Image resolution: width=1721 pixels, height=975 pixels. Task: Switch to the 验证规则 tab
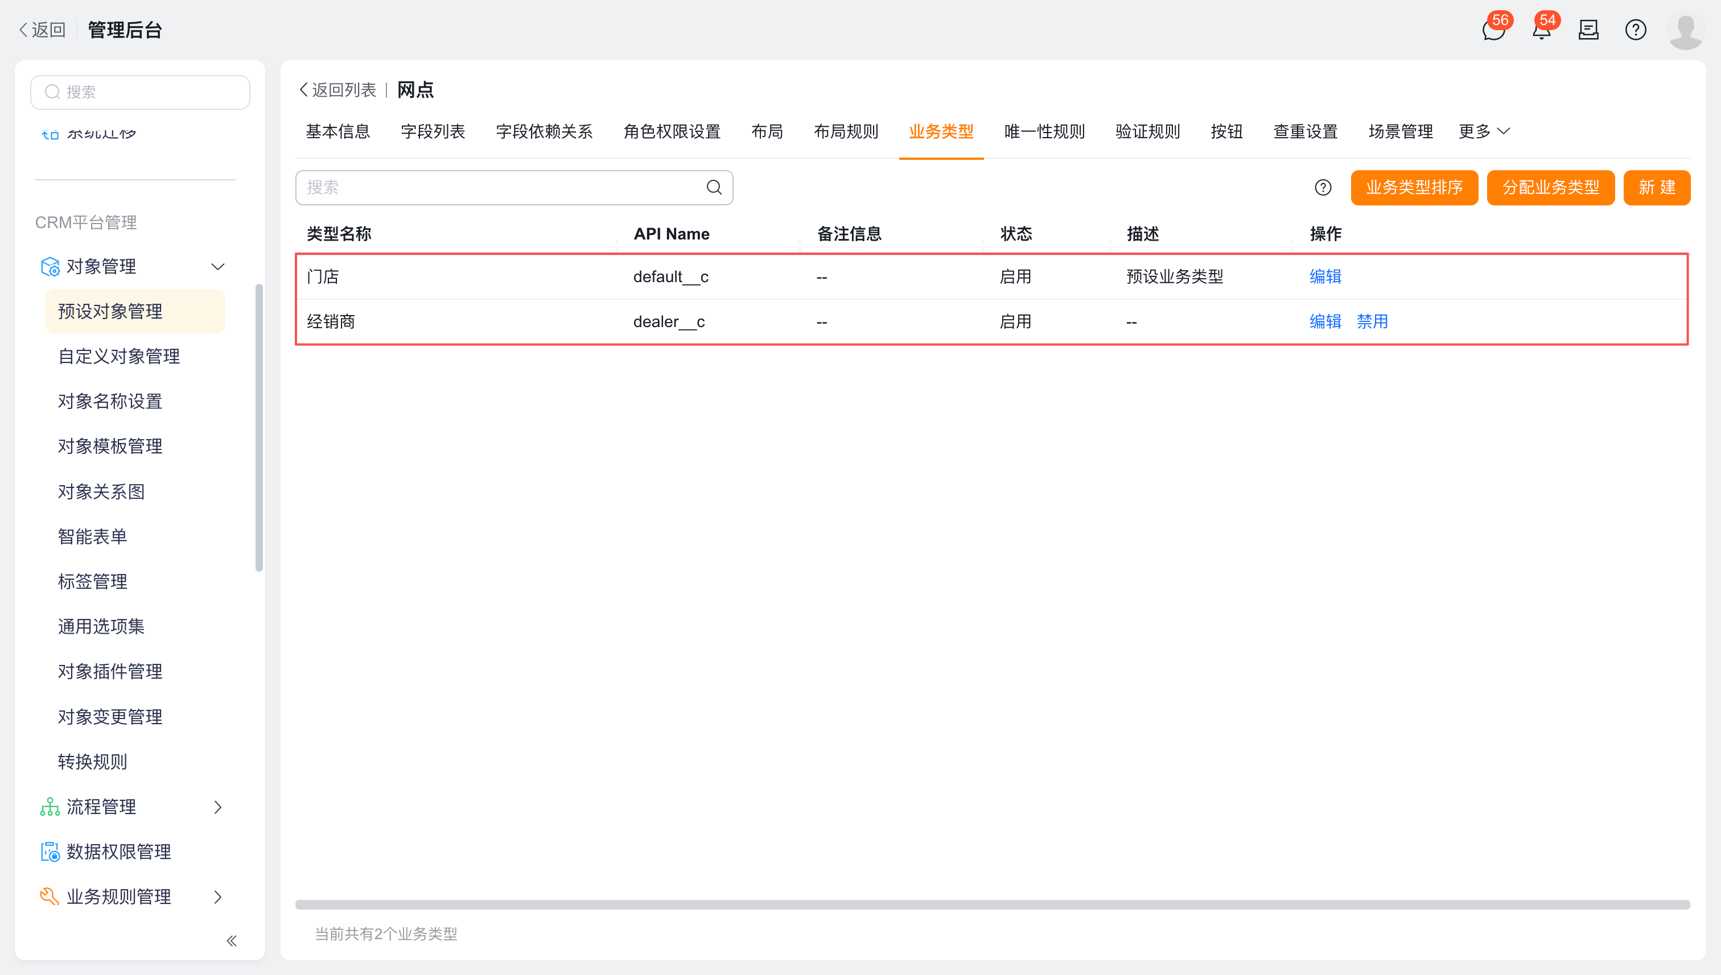pyautogui.click(x=1147, y=131)
